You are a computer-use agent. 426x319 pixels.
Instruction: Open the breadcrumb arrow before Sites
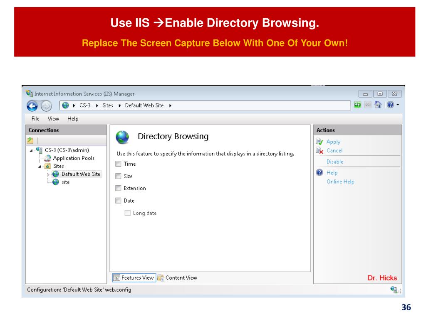[x=97, y=106]
